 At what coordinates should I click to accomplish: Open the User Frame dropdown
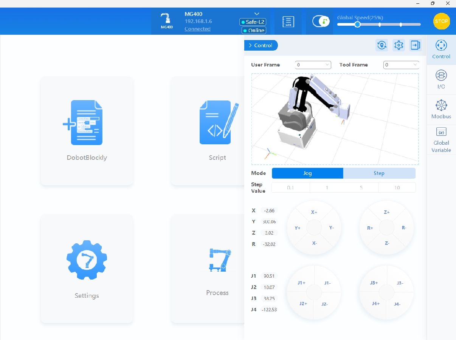313,65
